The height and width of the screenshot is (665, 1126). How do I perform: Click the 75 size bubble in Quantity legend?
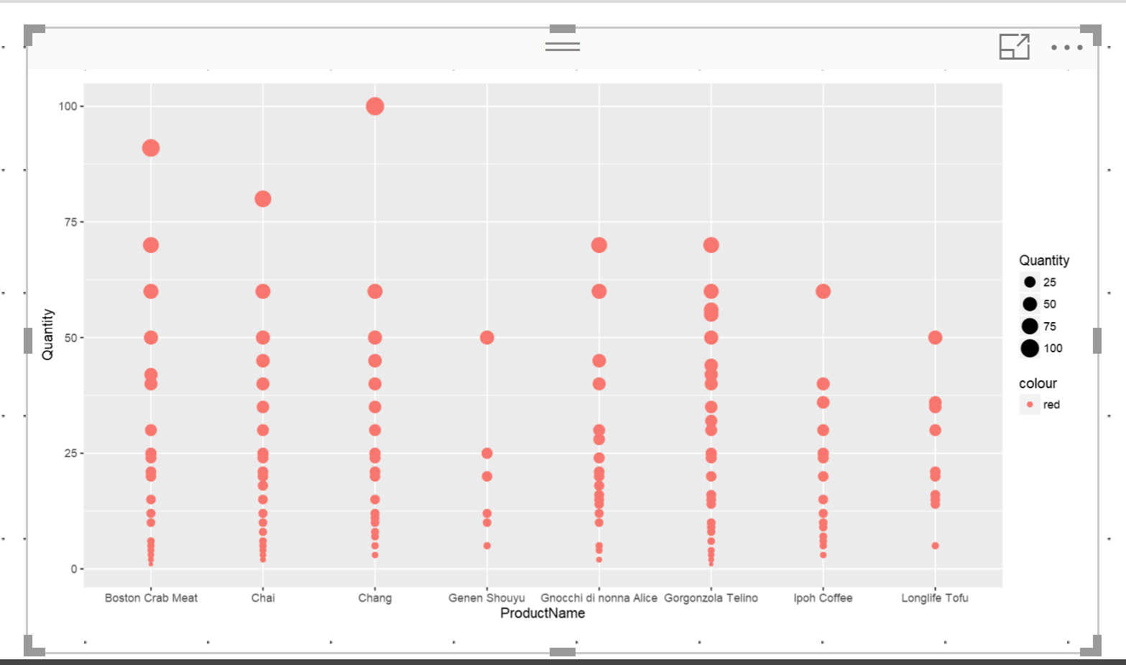1030,326
